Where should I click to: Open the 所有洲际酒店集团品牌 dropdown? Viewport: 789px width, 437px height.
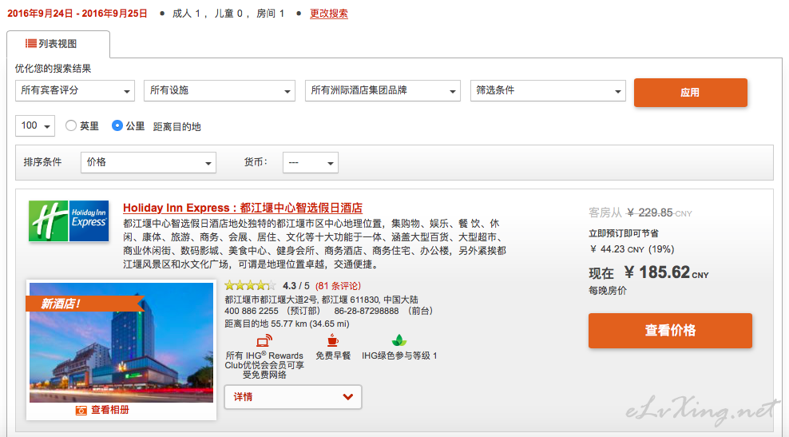383,90
